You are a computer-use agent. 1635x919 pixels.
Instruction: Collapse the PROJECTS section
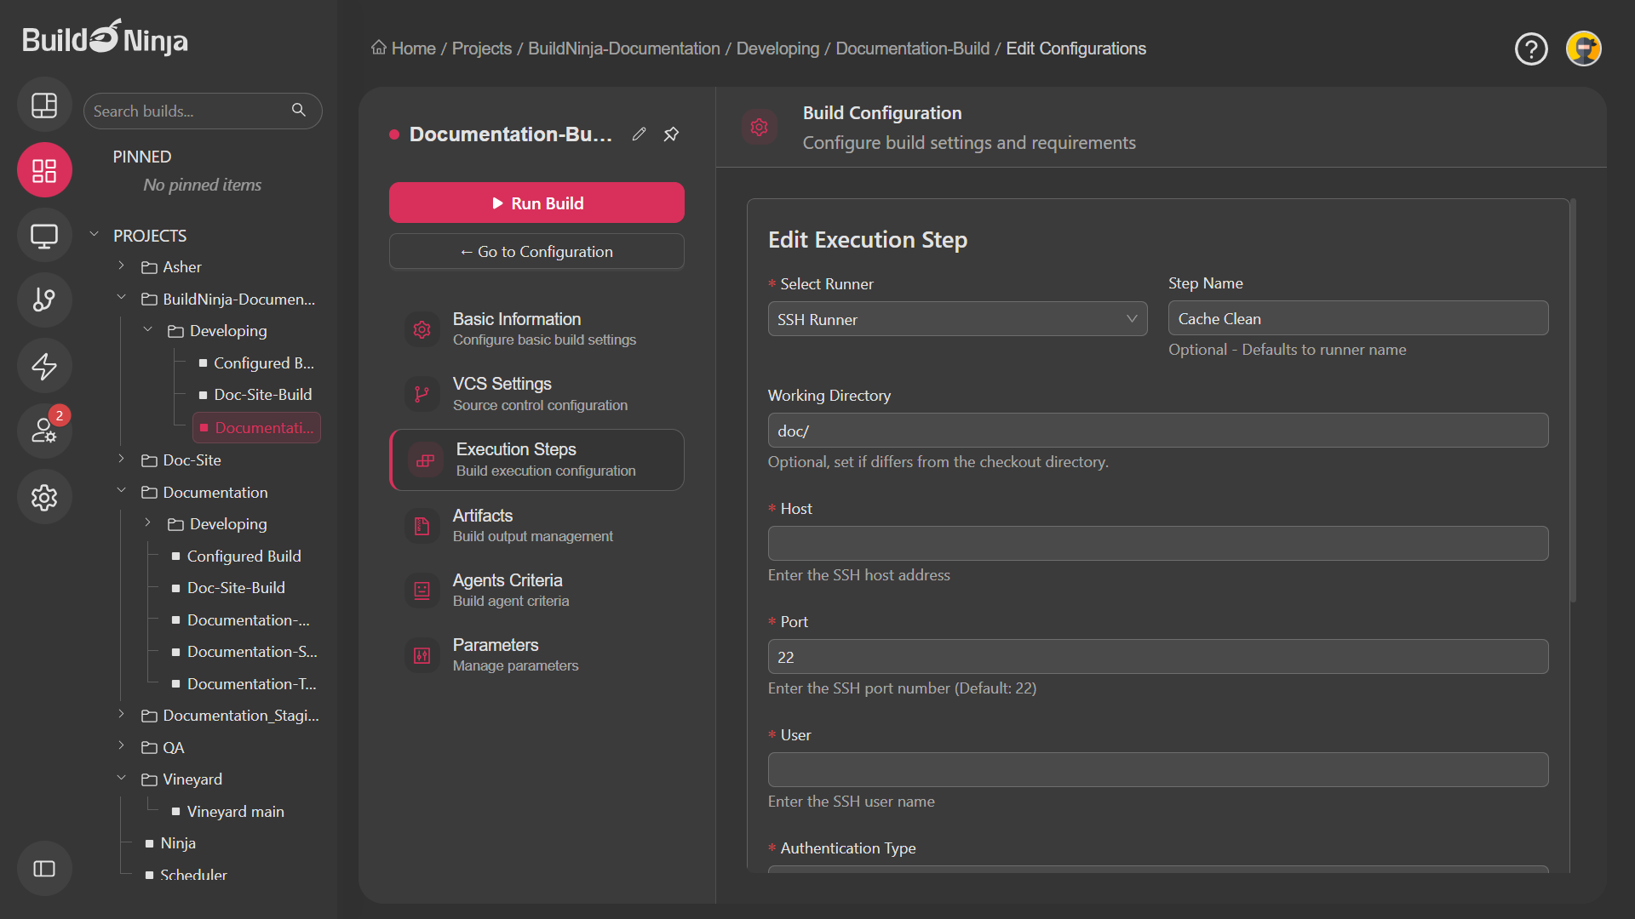point(94,235)
